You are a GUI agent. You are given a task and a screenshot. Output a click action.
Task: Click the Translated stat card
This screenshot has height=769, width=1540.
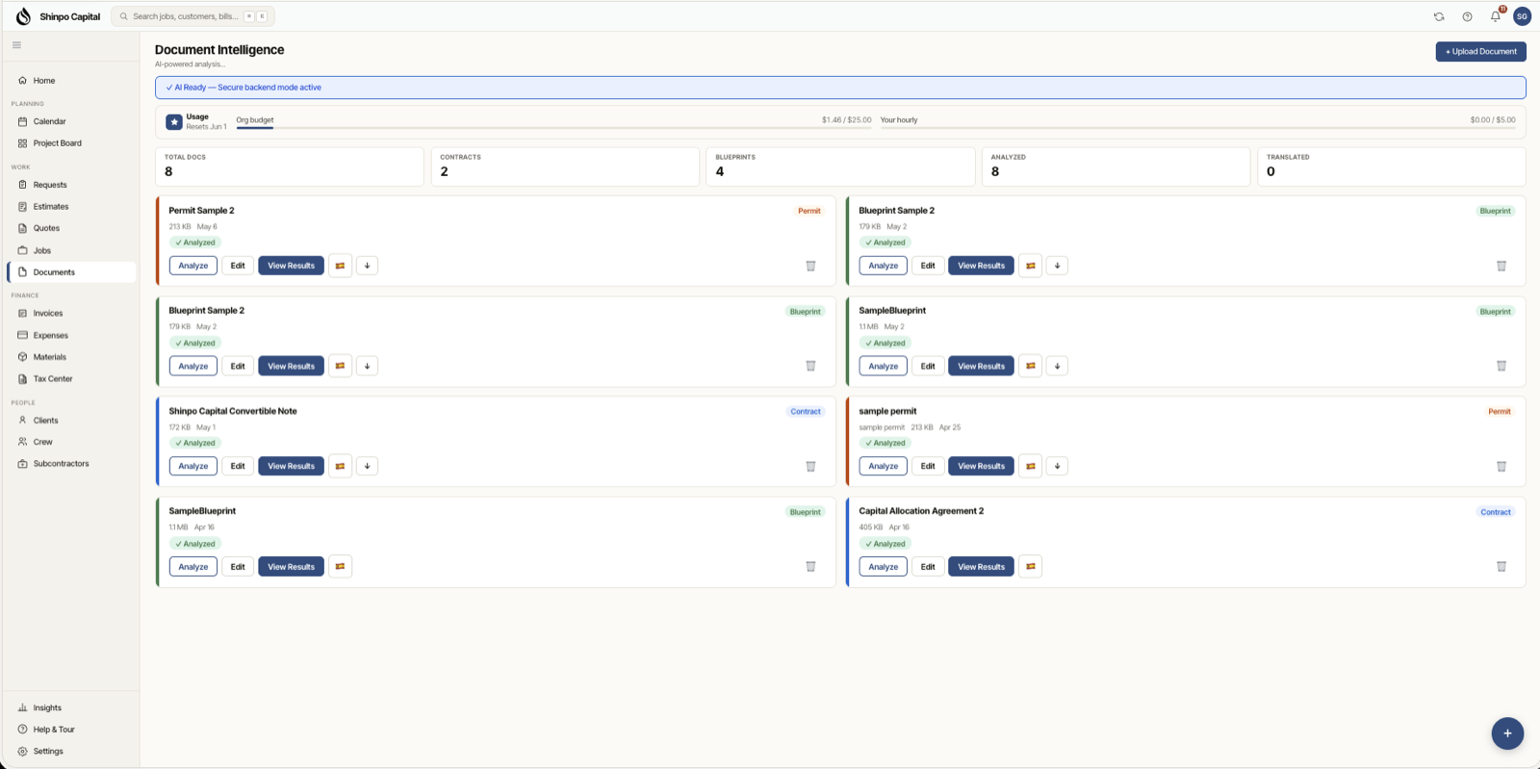pyautogui.click(x=1392, y=167)
